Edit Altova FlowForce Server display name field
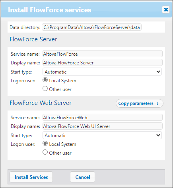Image resolution: width=173 pixels, height=188 pixels. point(103,62)
